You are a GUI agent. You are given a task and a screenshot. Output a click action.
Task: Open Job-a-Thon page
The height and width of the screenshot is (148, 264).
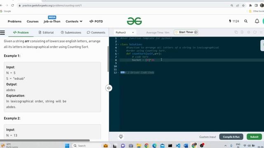pyautogui.click(x=52, y=21)
